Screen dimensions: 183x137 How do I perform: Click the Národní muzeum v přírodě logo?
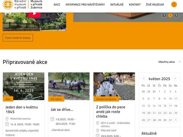point(14,5)
